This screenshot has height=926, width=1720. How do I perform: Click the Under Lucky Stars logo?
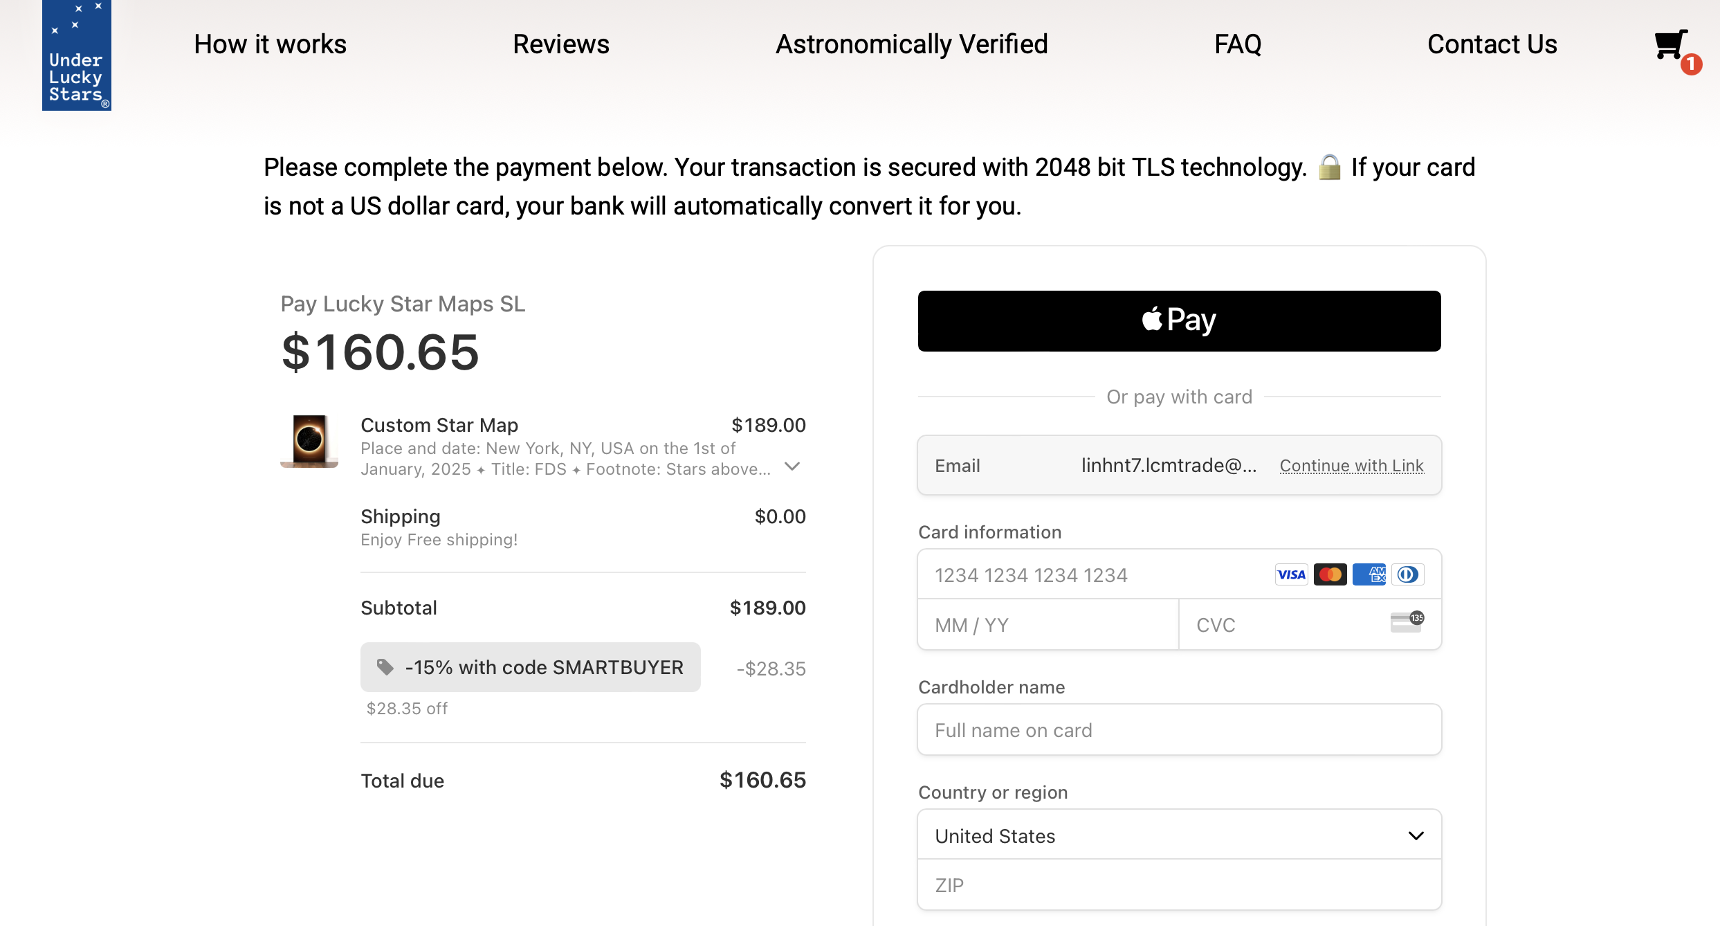point(77,55)
